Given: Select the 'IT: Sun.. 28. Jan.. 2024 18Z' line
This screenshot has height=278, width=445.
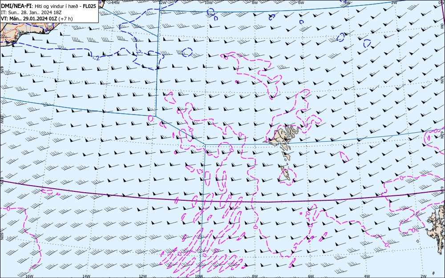Looking at the screenshot, I should [31, 12].
